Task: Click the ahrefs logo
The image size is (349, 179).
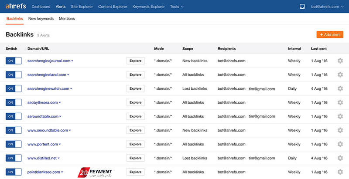Action: coord(16,6)
